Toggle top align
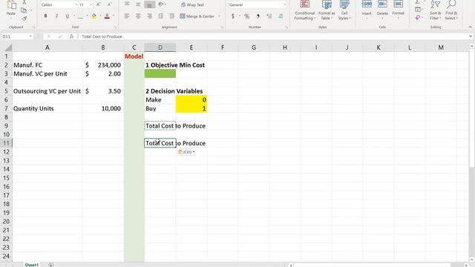Screen dimensions: 475x267 [x=127, y=4]
